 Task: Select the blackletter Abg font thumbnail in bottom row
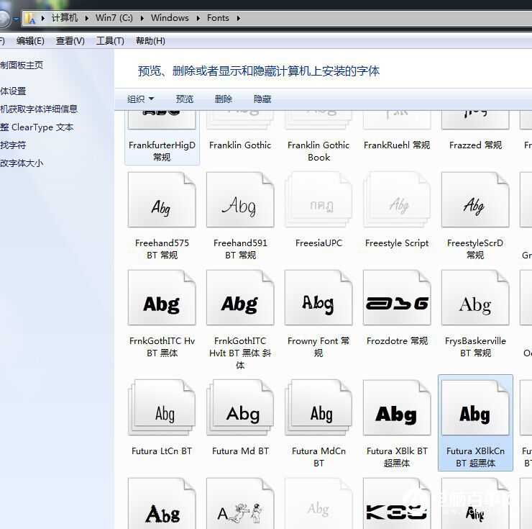click(x=162, y=503)
